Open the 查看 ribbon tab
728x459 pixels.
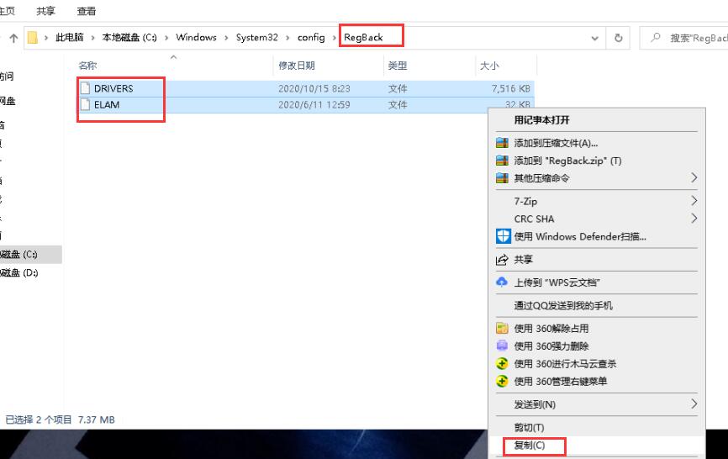(87, 11)
